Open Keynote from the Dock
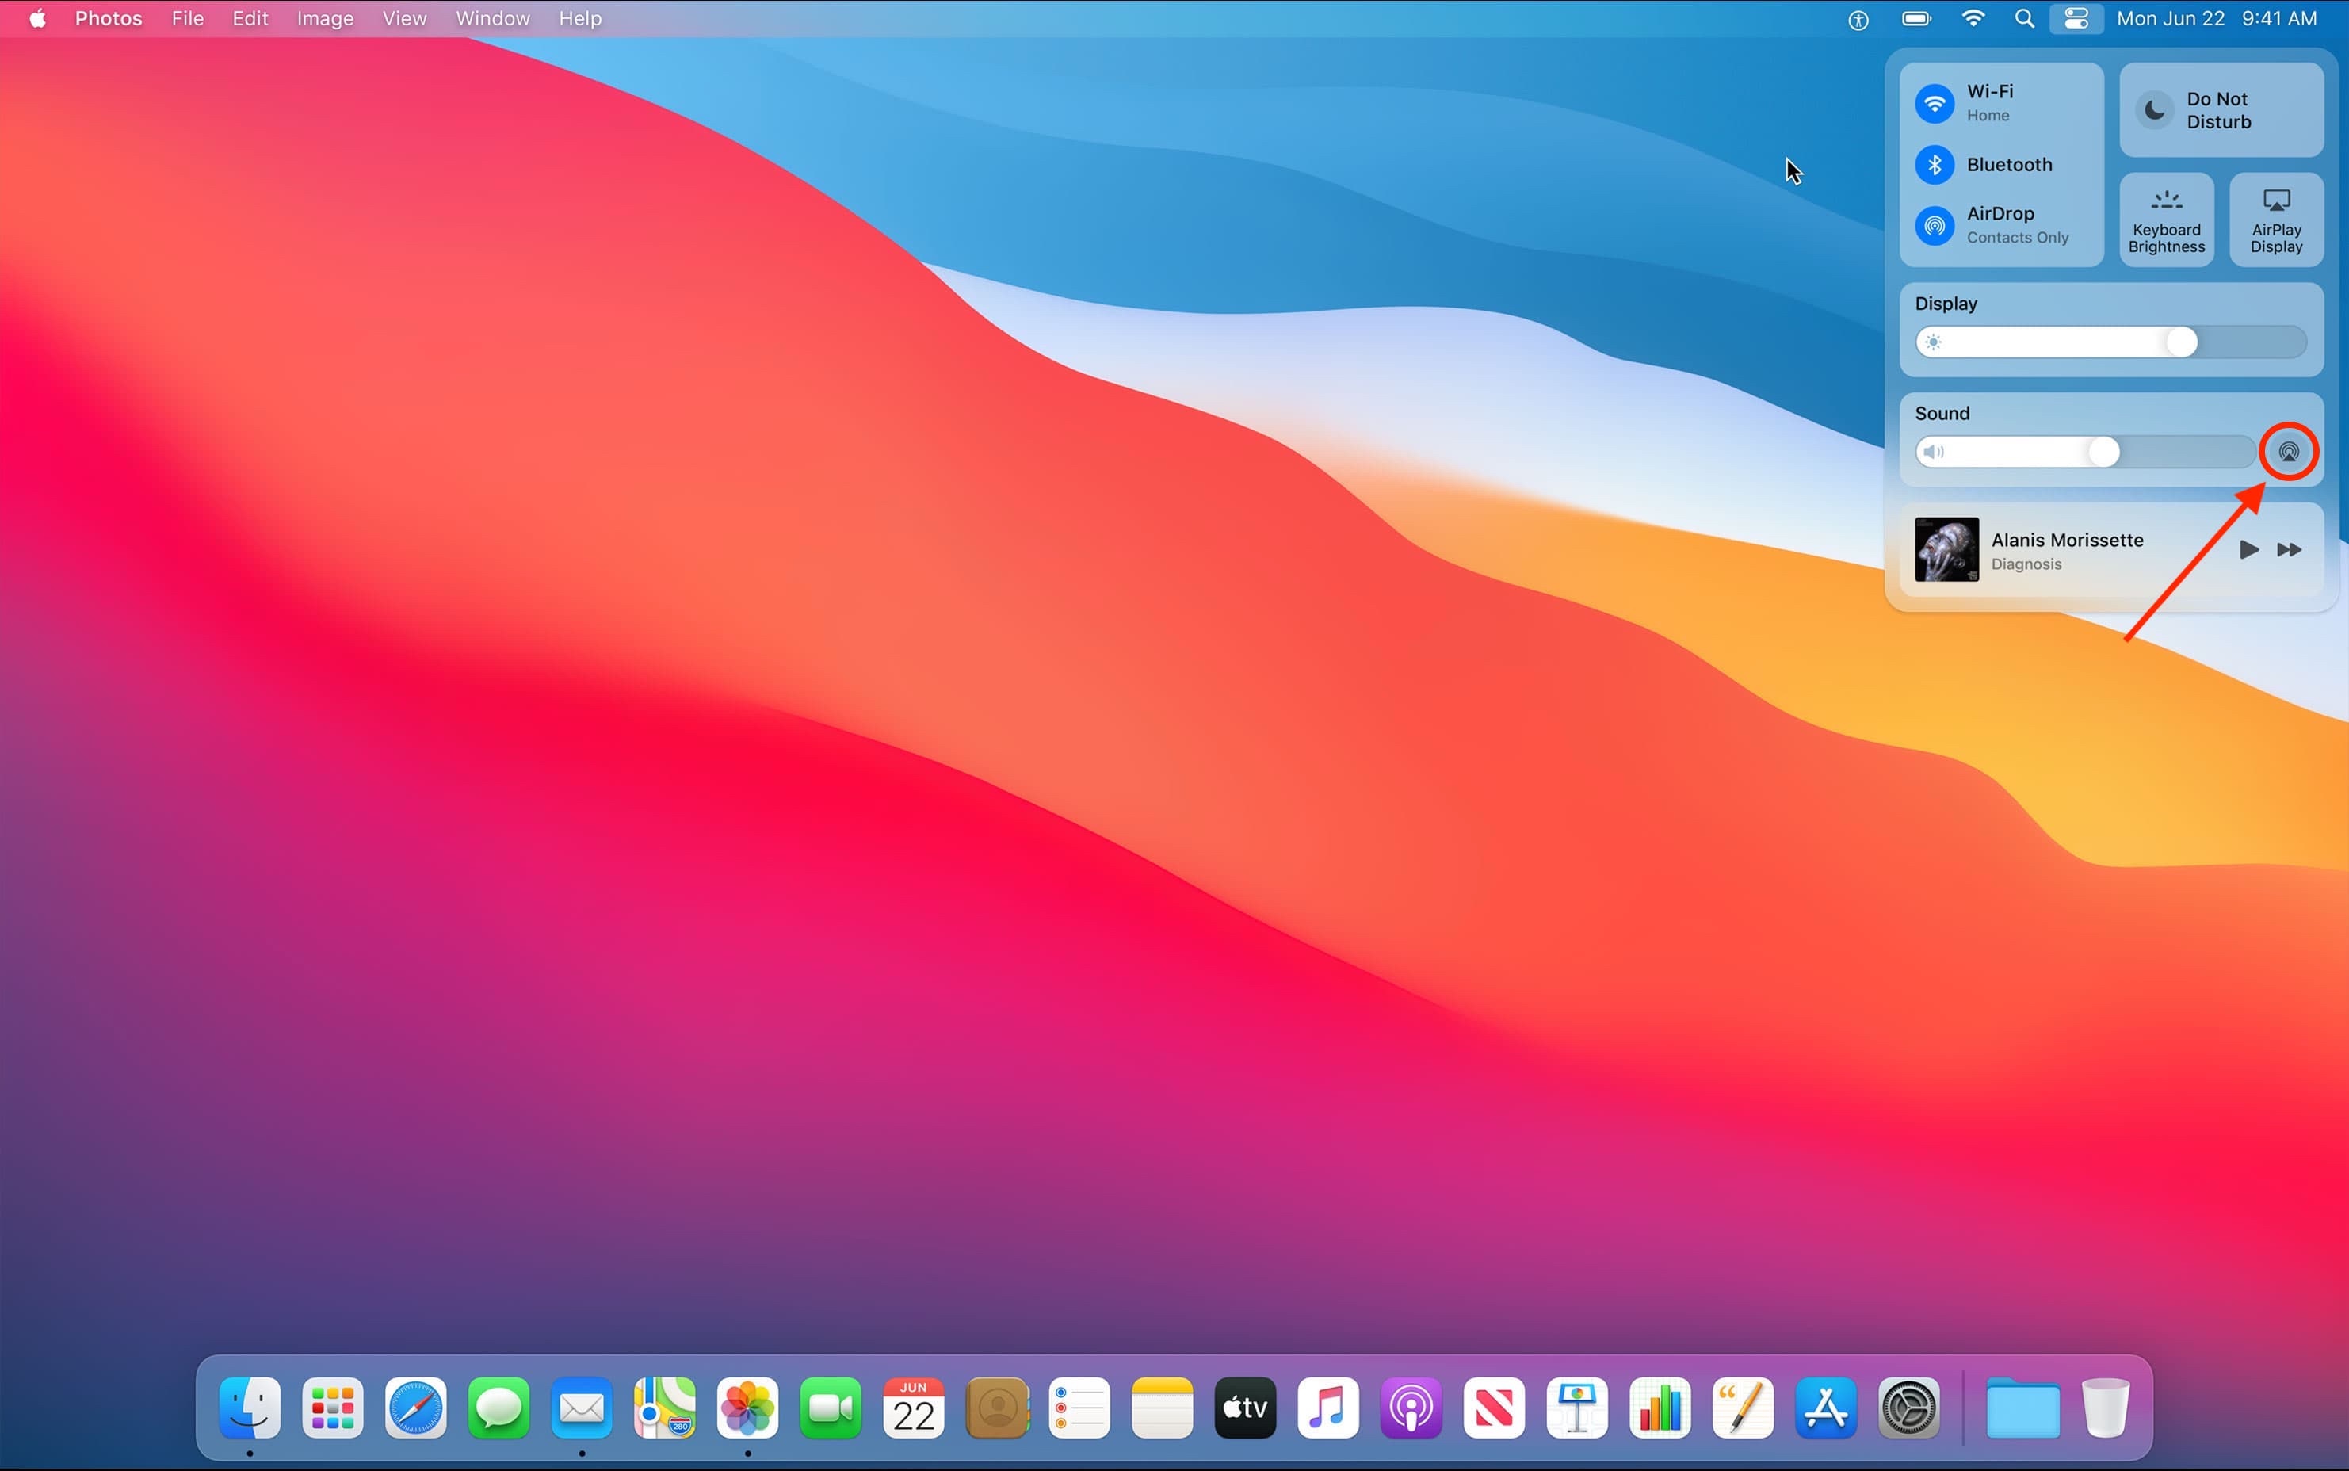The image size is (2349, 1471). [x=1576, y=1408]
